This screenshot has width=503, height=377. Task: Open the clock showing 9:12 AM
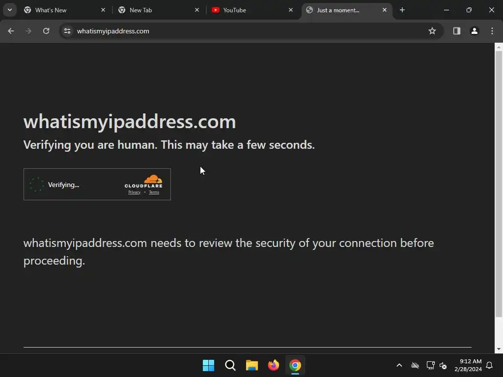pyautogui.click(x=468, y=365)
